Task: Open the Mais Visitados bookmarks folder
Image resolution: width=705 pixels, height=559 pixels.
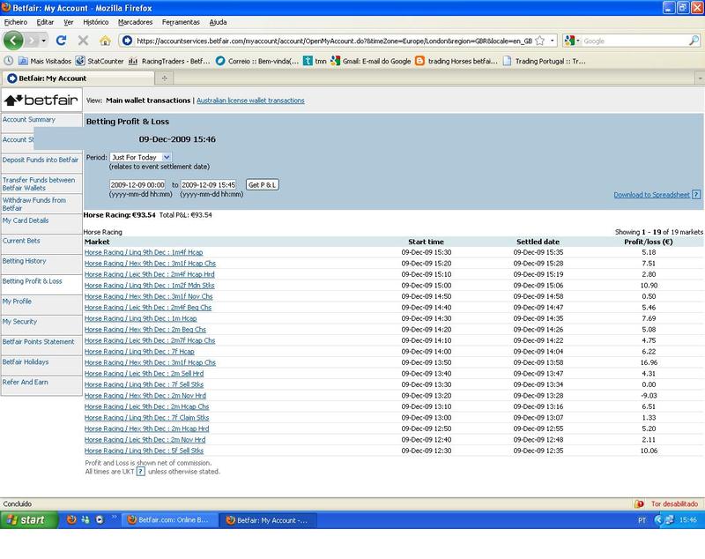Action: point(45,61)
